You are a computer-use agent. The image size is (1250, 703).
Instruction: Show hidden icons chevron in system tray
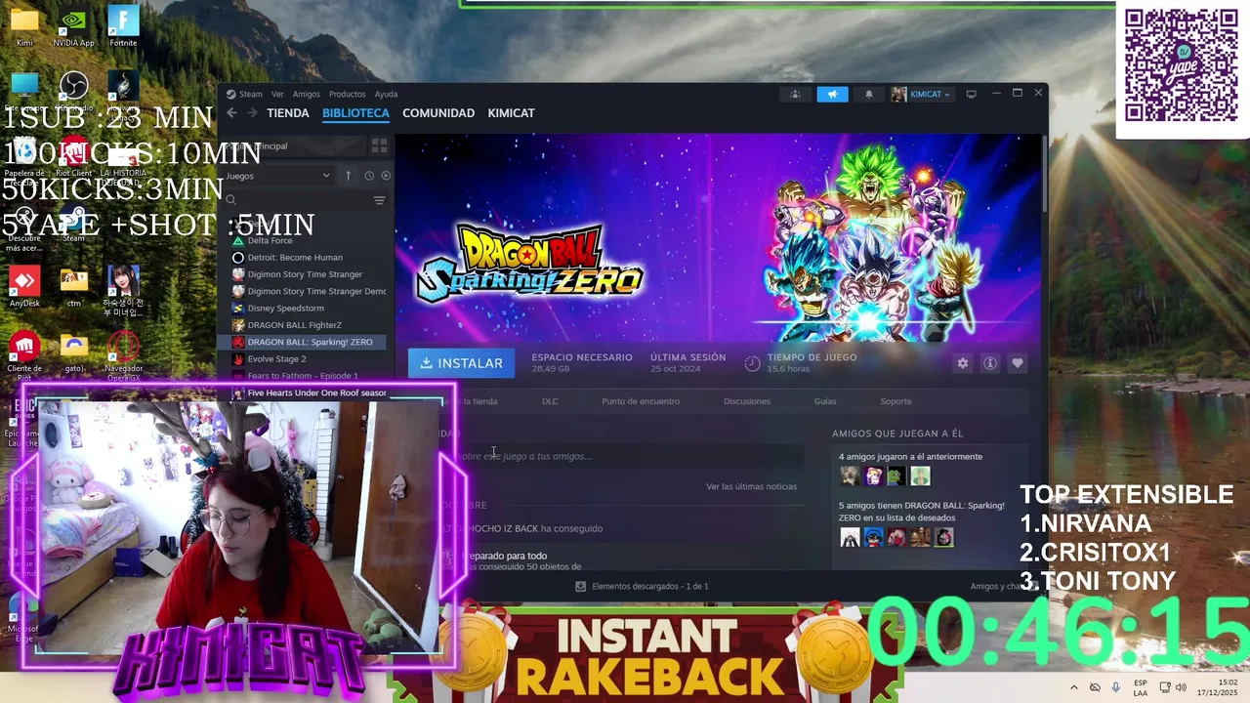click(1074, 687)
